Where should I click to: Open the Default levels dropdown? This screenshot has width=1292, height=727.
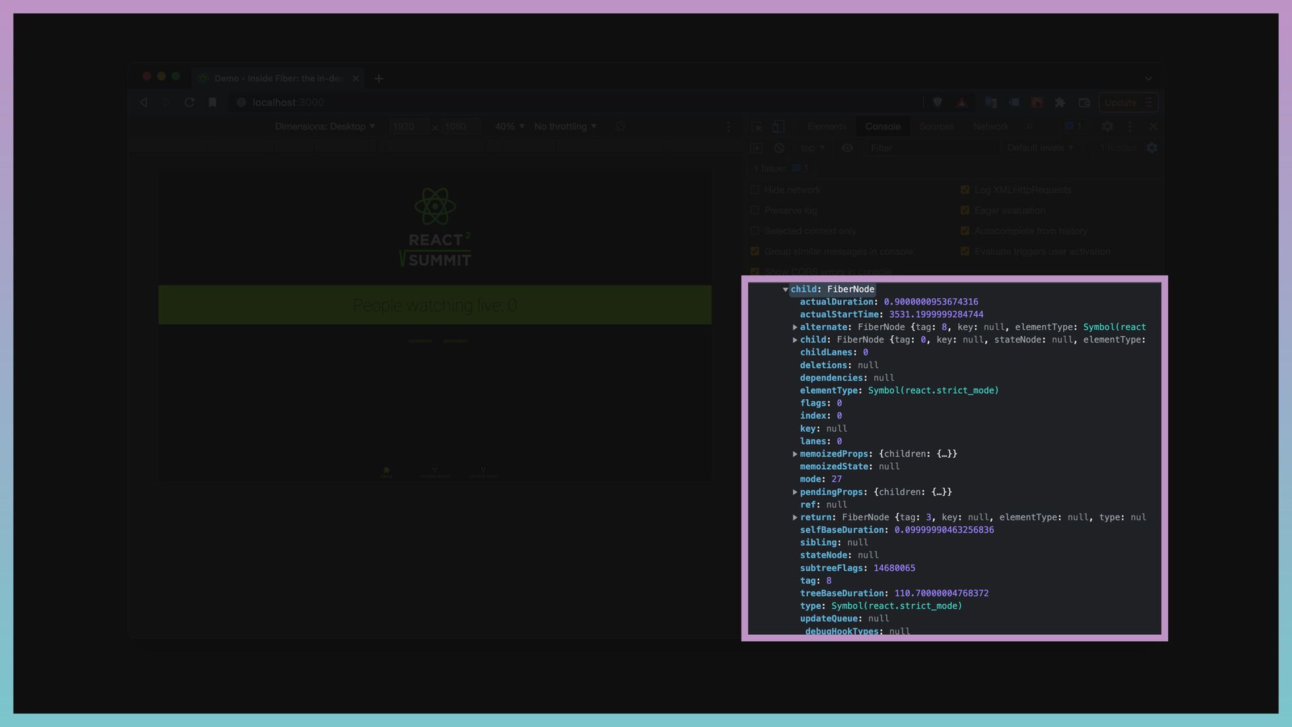click(1040, 148)
